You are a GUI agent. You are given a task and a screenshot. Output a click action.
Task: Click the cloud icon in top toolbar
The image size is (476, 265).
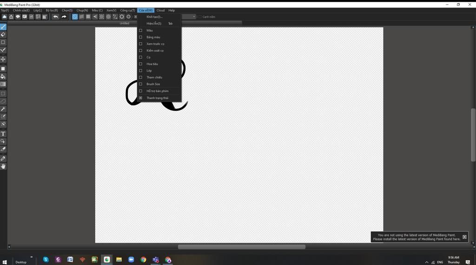tap(5, 17)
